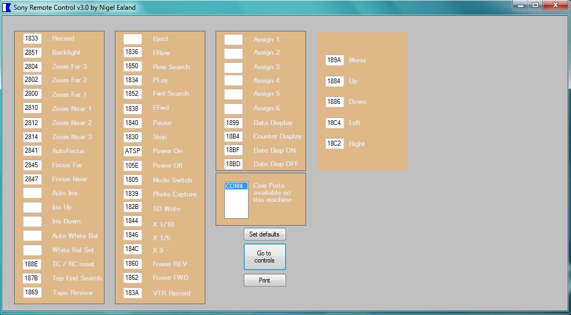This screenshot has width=571, height=315.
Task: Select COM4 in the Com Ports list
Action: [236, 186]
